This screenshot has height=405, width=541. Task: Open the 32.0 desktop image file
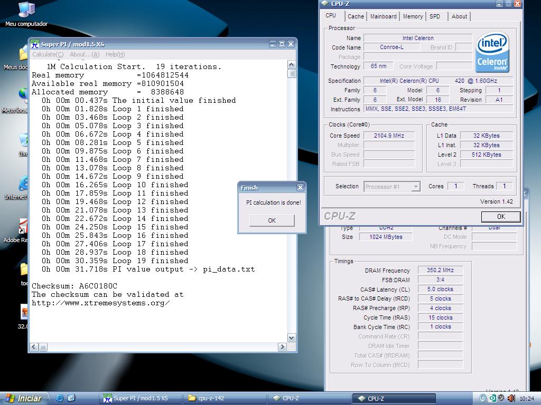(x=23, y=317)
